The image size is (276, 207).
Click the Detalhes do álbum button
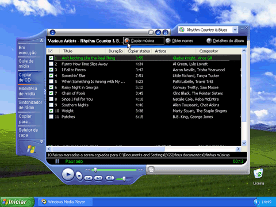(225, 41)
